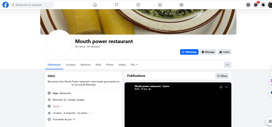The height and width of the screenshot is (127, 272).
Task: Click Montreal, QC, Canada, Quebec address
Action: pyautogui.click(x=69, y=100)
